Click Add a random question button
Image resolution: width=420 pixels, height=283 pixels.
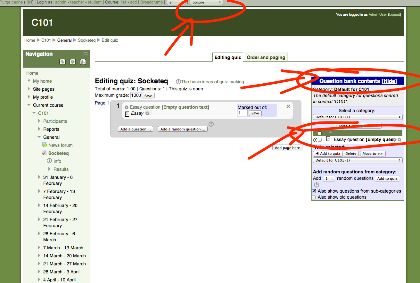[x=183, y=129]
